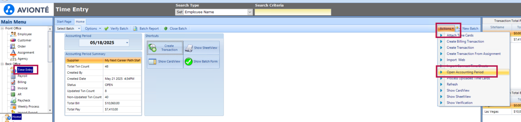Click the Las Vegas row in totals panel
The image size is (521, 122).
502,111
